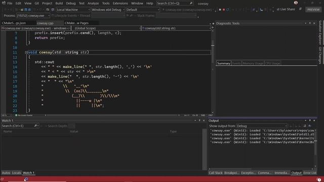Open the Git menu
Image resolution: width=324 pixels, height=182 pixels.
click(36, 4)
